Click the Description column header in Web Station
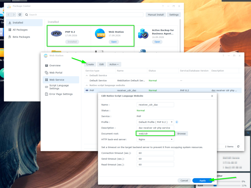 pyautogui.click(x=224, y=71)
